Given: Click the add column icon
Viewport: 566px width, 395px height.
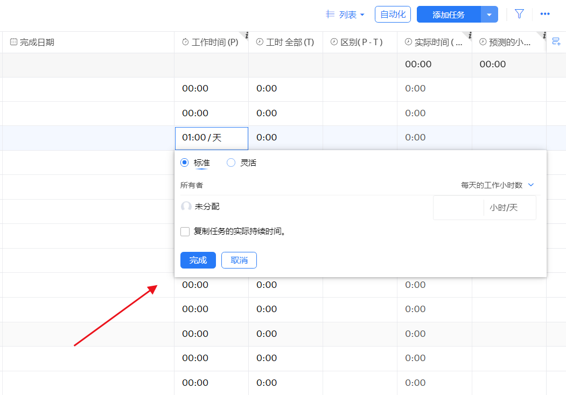Looking at the screenshot, I should (556, 42).
